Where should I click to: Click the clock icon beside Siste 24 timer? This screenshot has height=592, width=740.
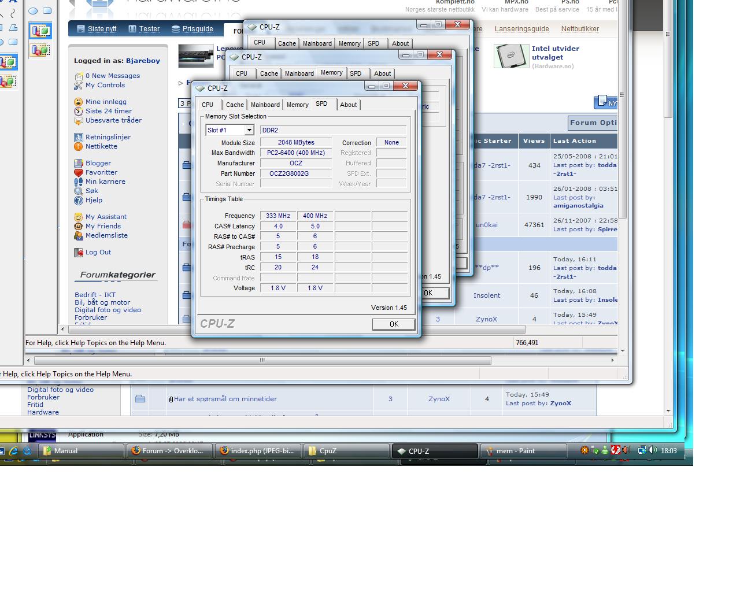[x=79, y=111]
